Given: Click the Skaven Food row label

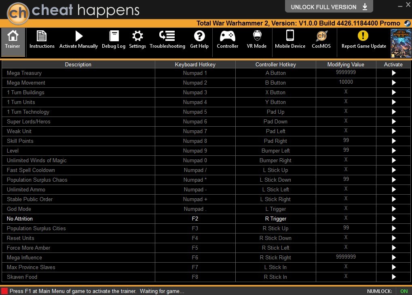Looking at the screenshot, I should coord(22,277).
